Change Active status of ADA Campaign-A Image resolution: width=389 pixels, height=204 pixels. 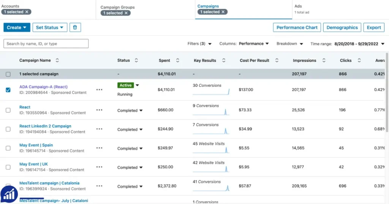coord(128,85)
